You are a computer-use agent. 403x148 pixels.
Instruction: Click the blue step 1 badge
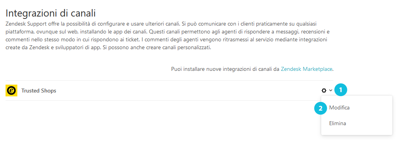[341, 90]
